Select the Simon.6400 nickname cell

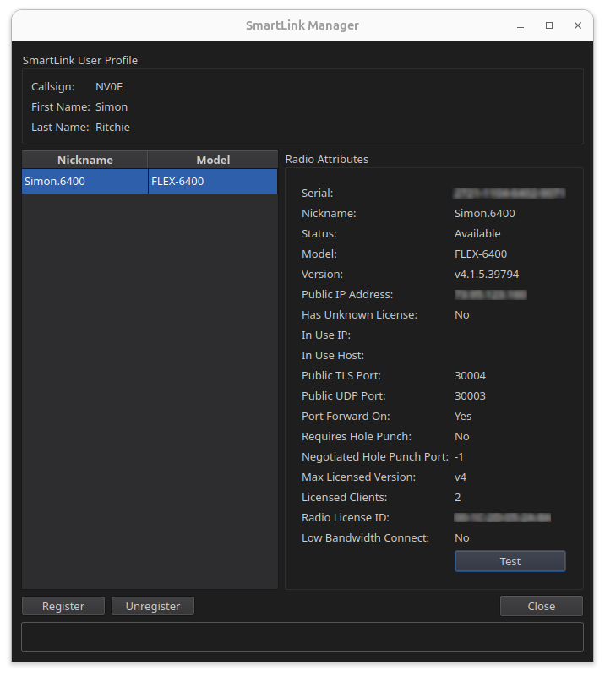point(85,181)
